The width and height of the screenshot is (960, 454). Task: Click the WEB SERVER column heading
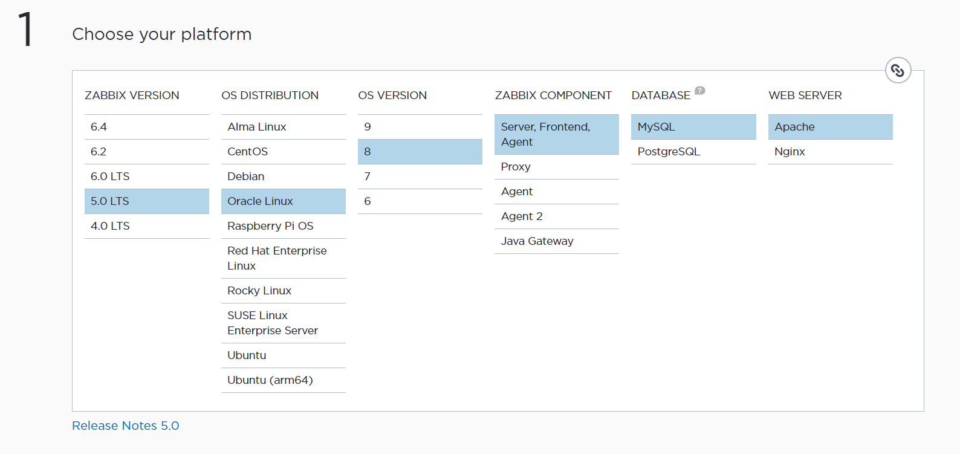[805, 96]
